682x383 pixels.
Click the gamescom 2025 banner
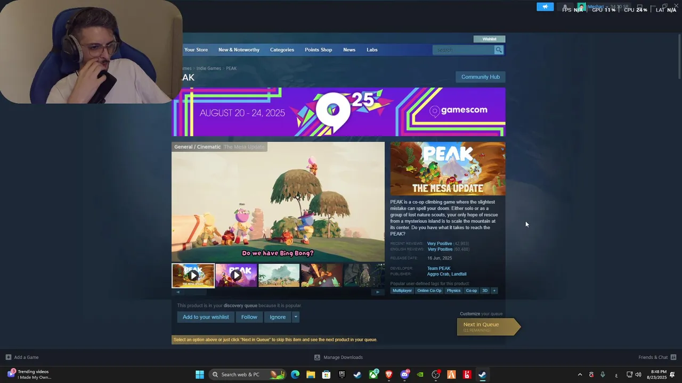(338, 112)
